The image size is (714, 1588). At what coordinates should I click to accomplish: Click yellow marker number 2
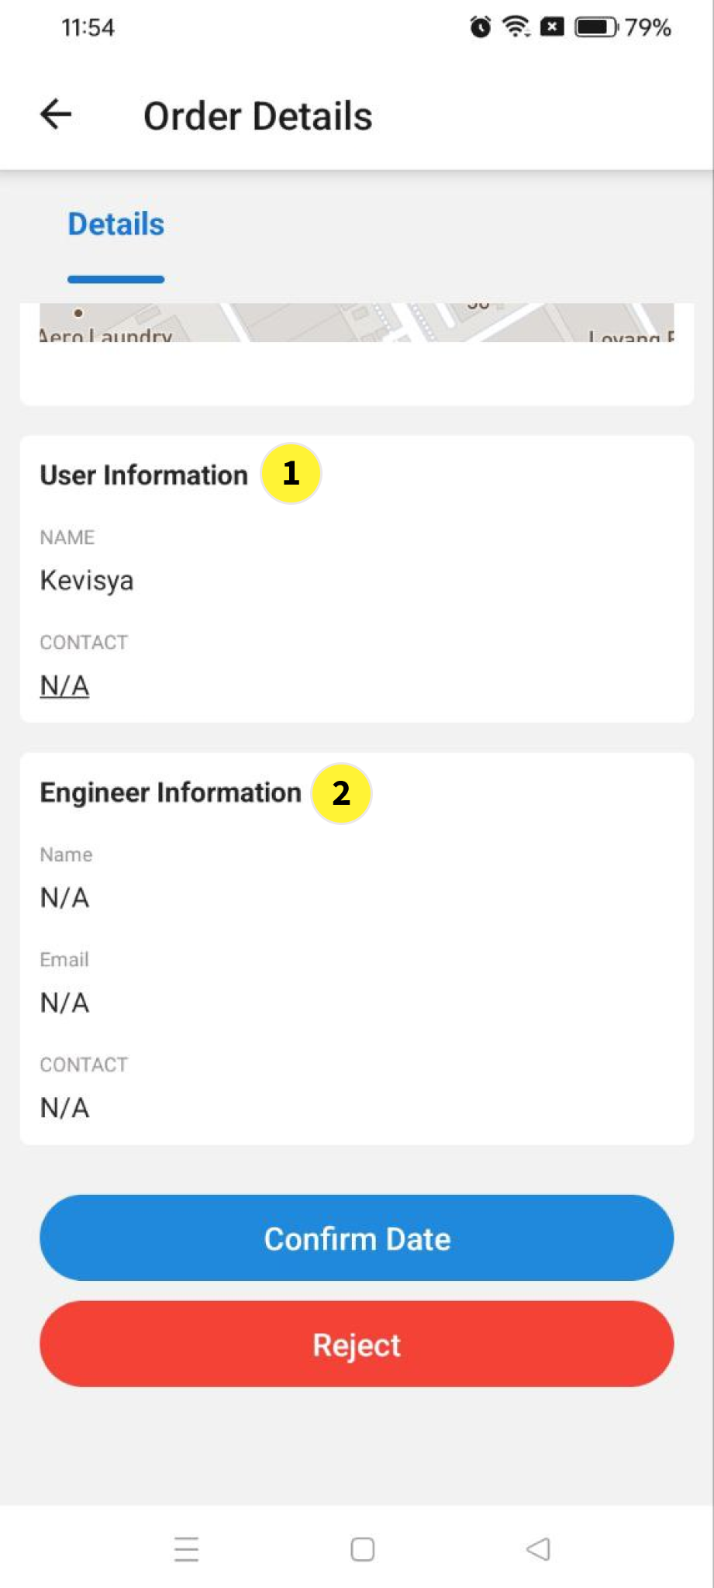pyautogui.click(x=341, y=792)
